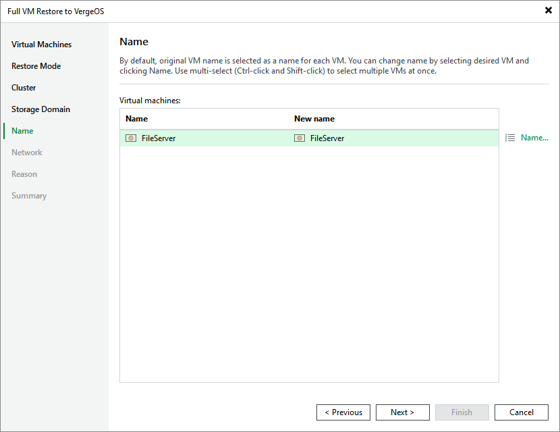Open the Name... rename link
This screenshot has height=432, width=560.
point(534,138)
